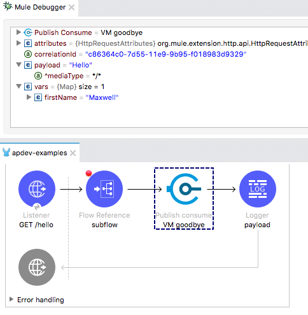Close the Mule Debugger tab
Screen dimensions: 308x315
coord(72,8)
